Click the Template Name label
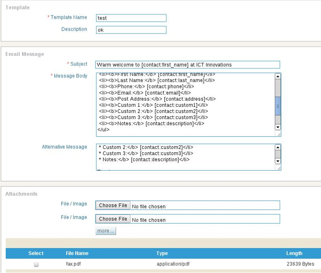 coord(69,17)
